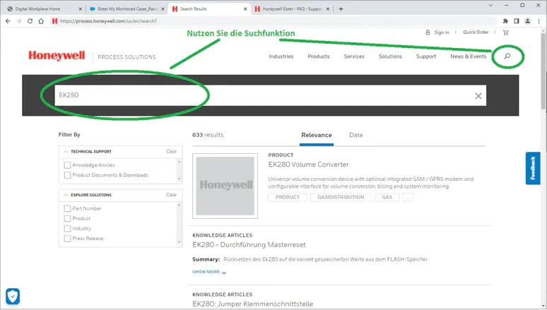Click the browser home icon
The image size is (547, 310).
pyautogui.click(x=41, y=21)
